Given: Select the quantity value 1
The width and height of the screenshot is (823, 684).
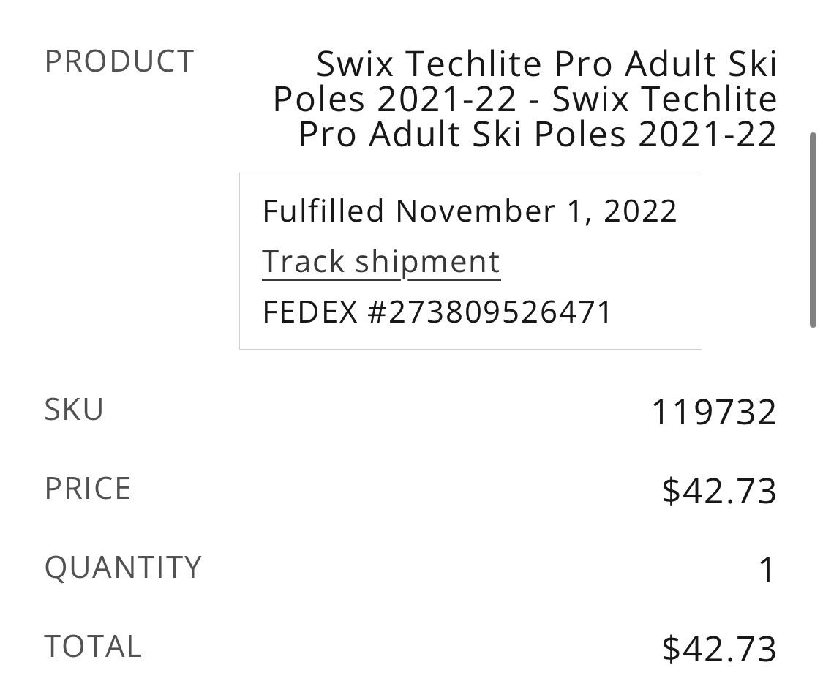Looking at the screenshot, I should 767,571.
